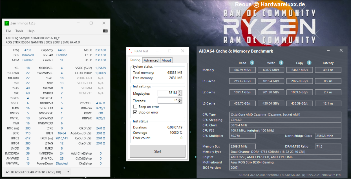Decrease Threads with the down arrow
Viewport: 351px width, 179px height.
[180, 102]
